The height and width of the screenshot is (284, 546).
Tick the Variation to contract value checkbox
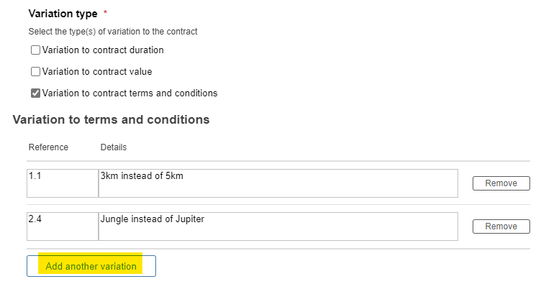point(35,72)
